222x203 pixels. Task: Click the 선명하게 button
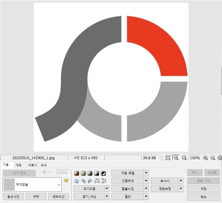coord(127,181)
